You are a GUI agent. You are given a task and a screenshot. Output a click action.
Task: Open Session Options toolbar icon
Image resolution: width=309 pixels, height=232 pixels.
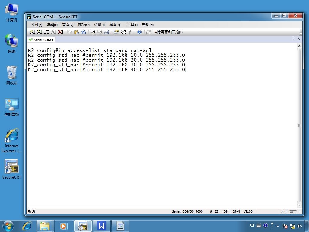click(x=116, y=32)
